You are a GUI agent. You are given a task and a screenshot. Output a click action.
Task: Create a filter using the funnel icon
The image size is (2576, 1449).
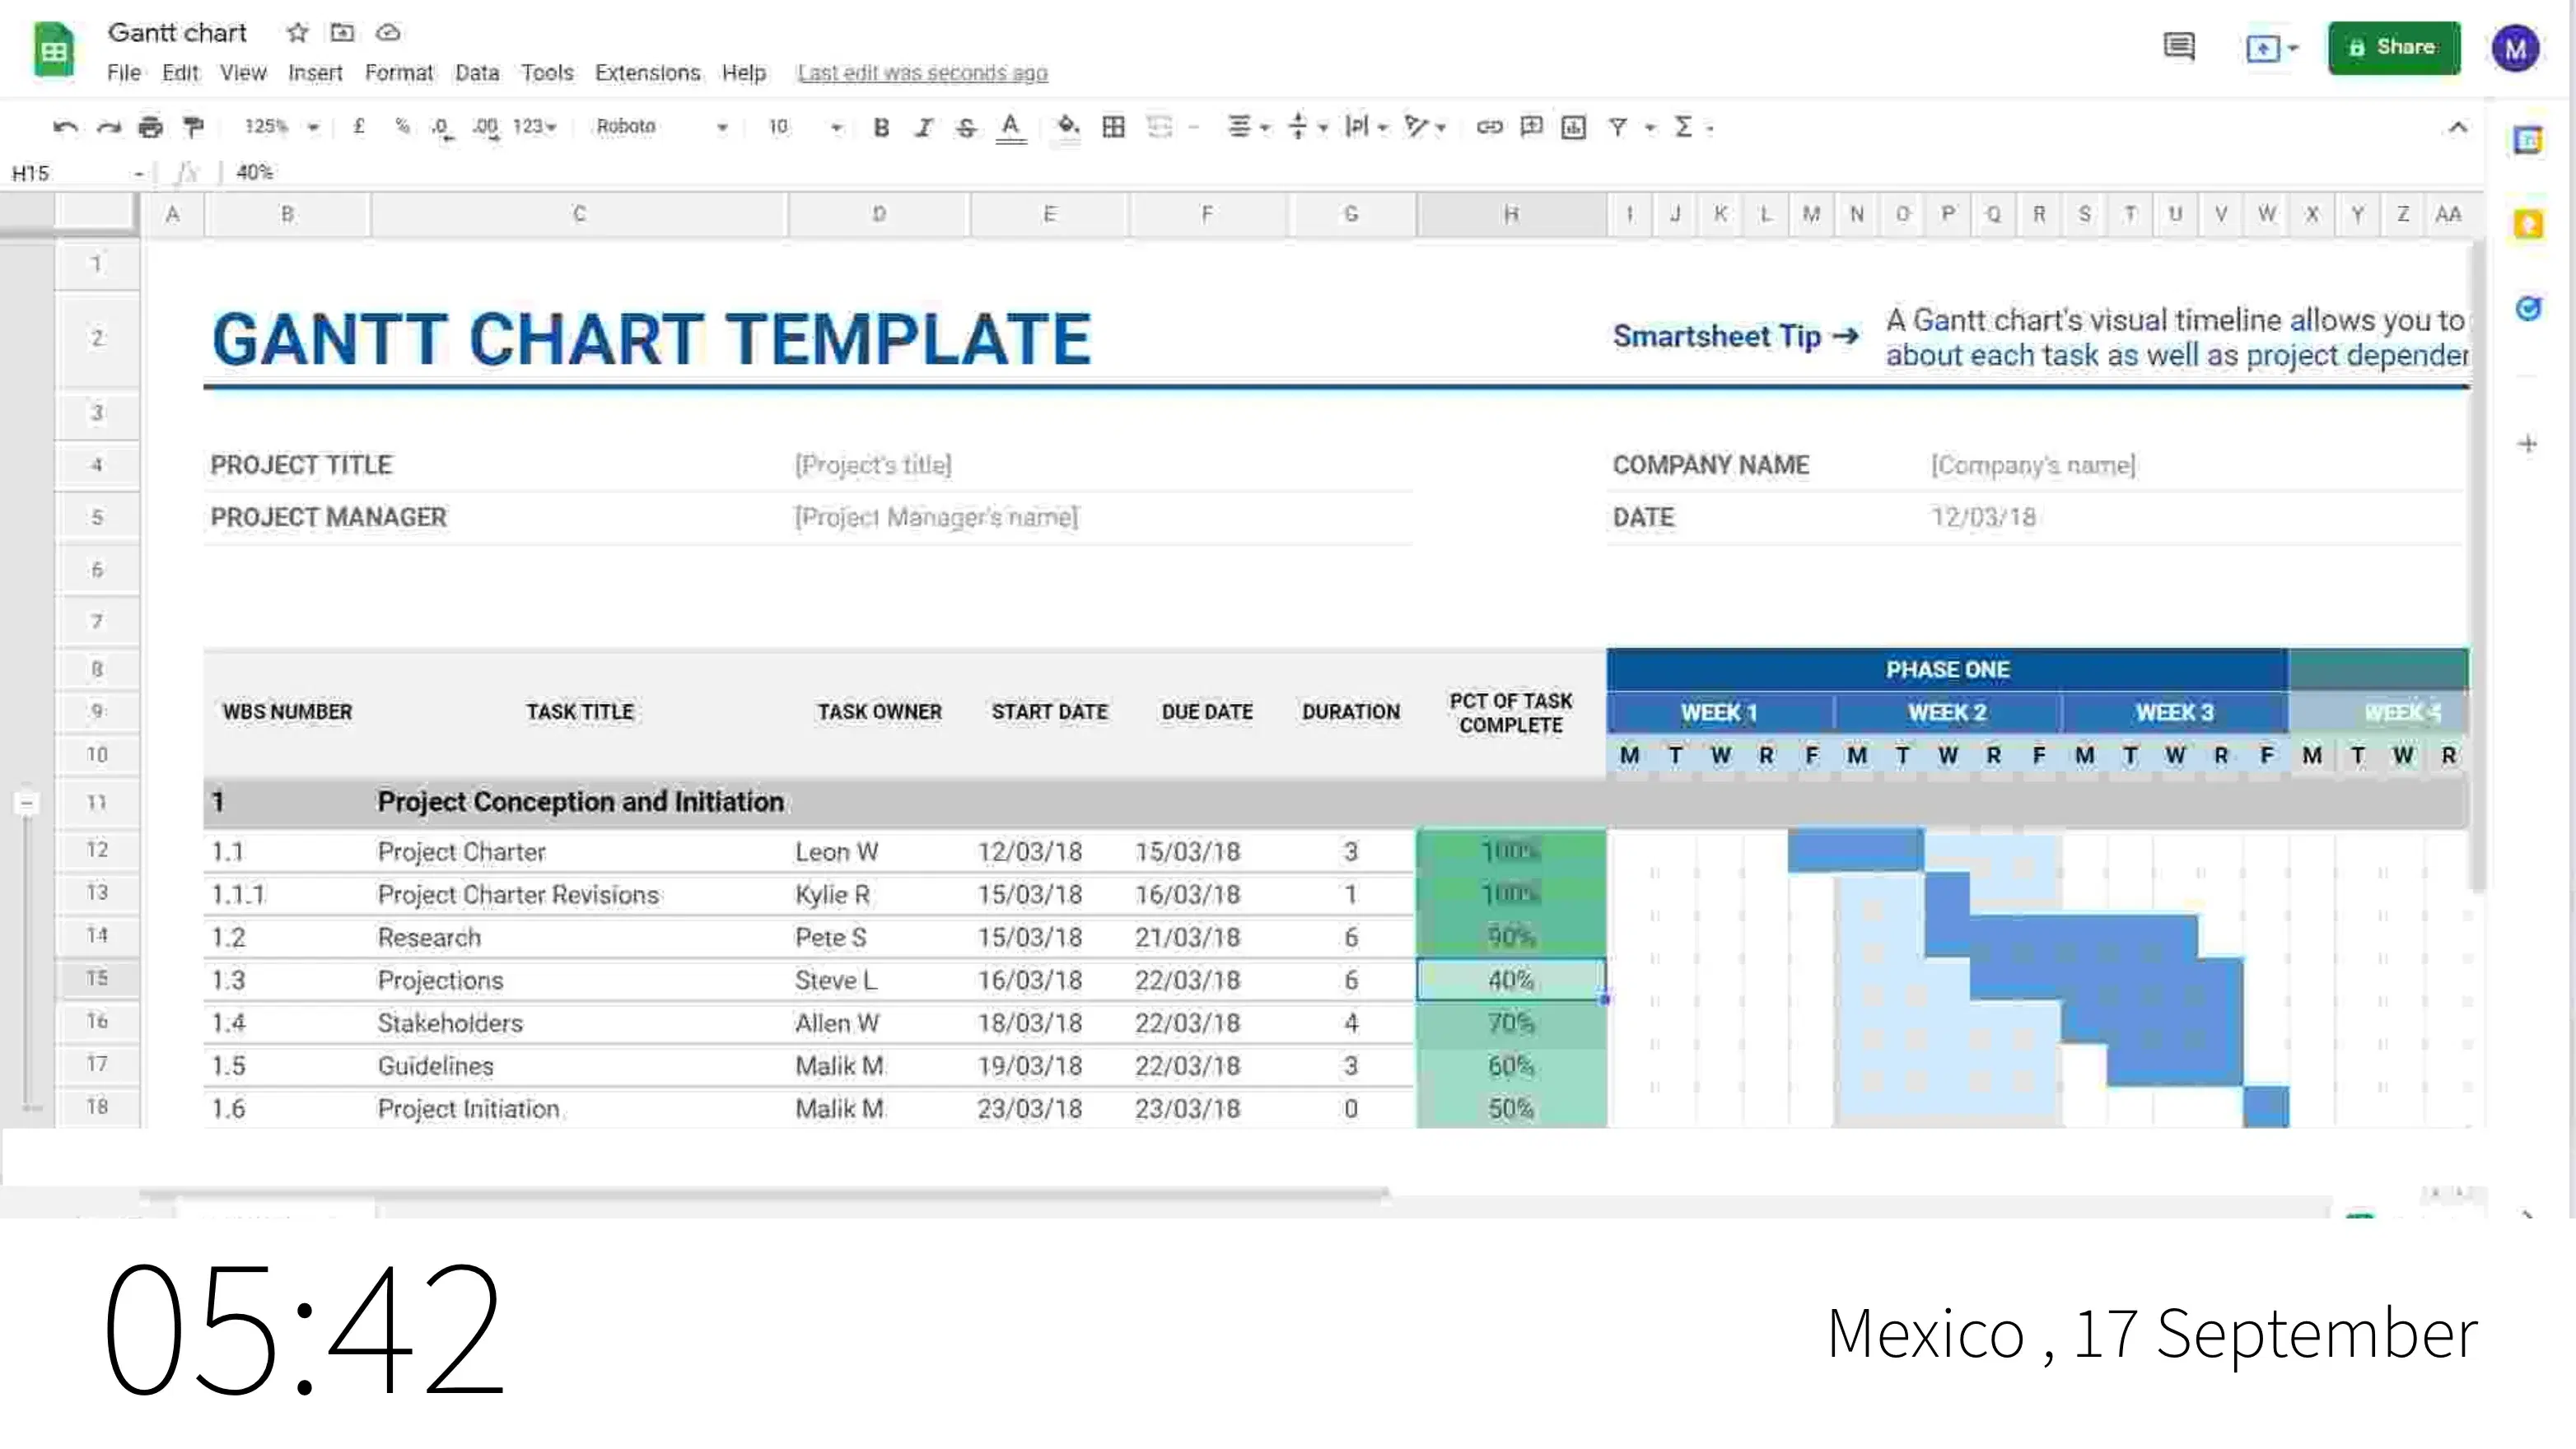click(1617, 127)
